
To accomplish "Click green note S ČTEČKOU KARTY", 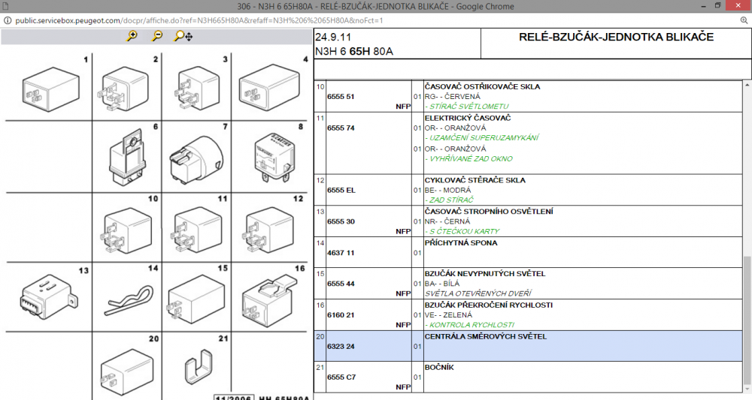I will click(x=462, y=232).
